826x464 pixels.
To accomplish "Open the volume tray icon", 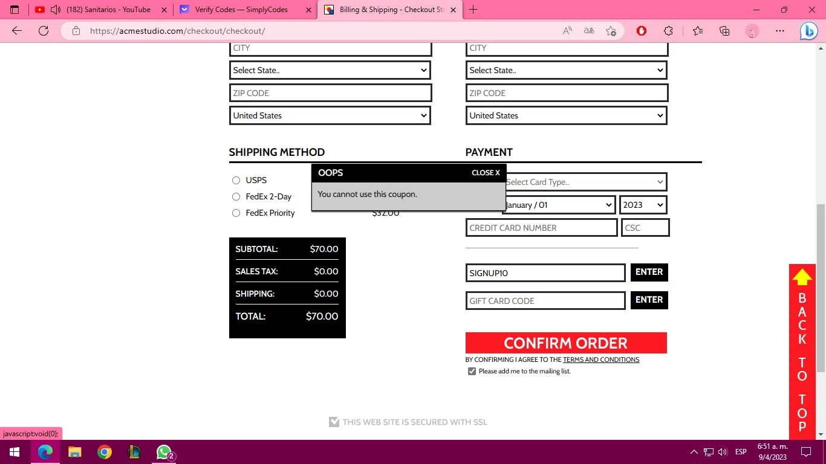I will 723,452.
